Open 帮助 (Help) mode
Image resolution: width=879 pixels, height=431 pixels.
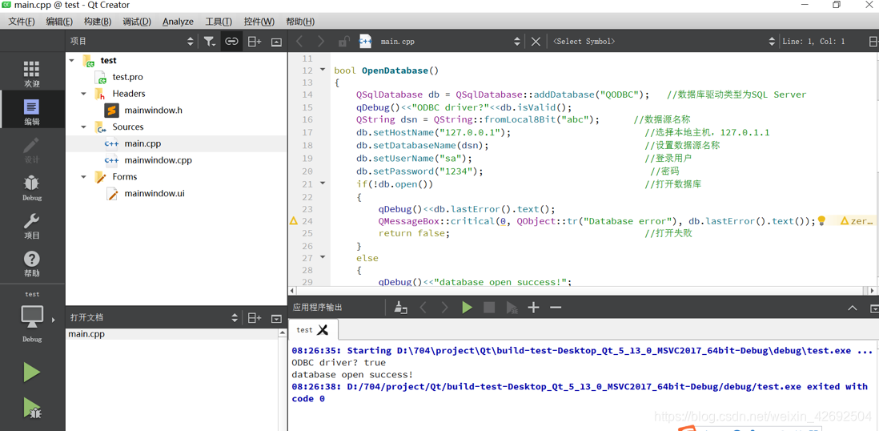32,264
